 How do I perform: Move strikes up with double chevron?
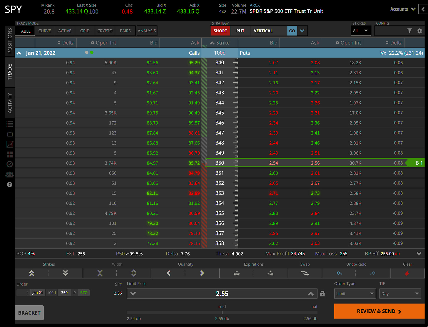pos(32,273)
